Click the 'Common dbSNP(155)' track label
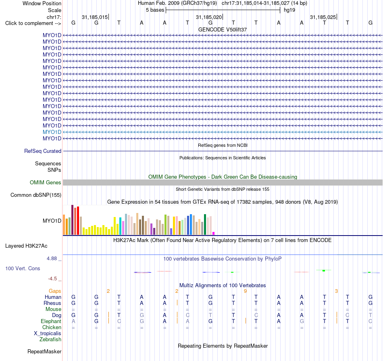The height and width of the screenshot is (361, 383). pos(35,195)
